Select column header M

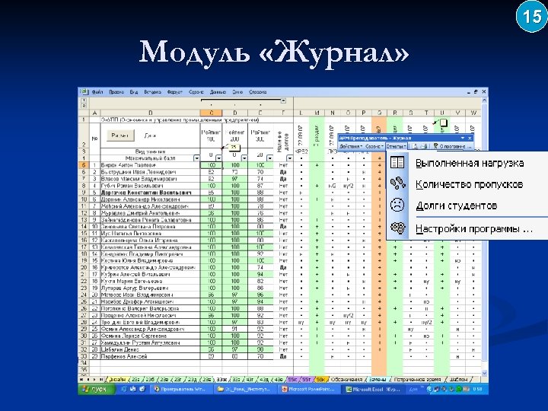tap(317, 113)
